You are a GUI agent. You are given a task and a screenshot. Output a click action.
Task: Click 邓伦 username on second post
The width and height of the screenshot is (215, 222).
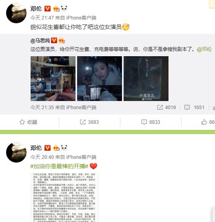pyautogui.click(x=36, y=148)
